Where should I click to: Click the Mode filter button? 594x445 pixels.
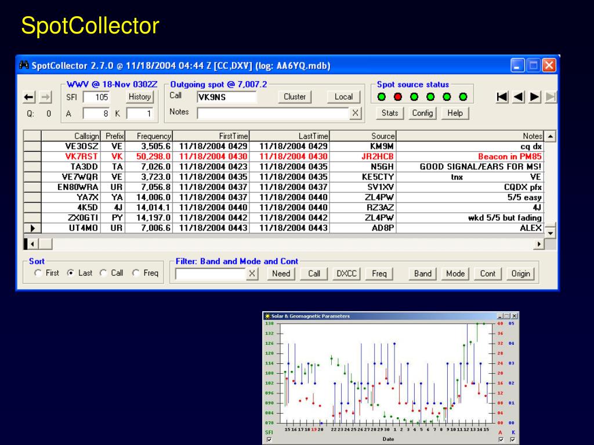click(x=455, y=273)
